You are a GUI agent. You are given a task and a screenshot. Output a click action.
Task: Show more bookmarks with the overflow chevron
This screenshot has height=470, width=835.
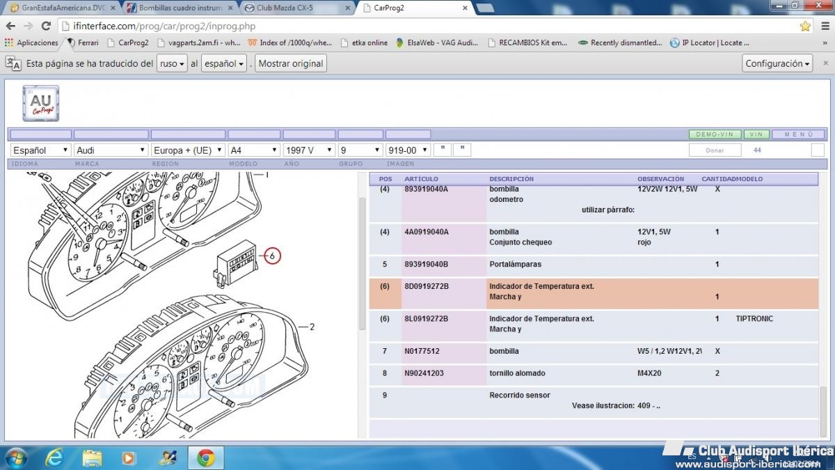pos(825,42)
